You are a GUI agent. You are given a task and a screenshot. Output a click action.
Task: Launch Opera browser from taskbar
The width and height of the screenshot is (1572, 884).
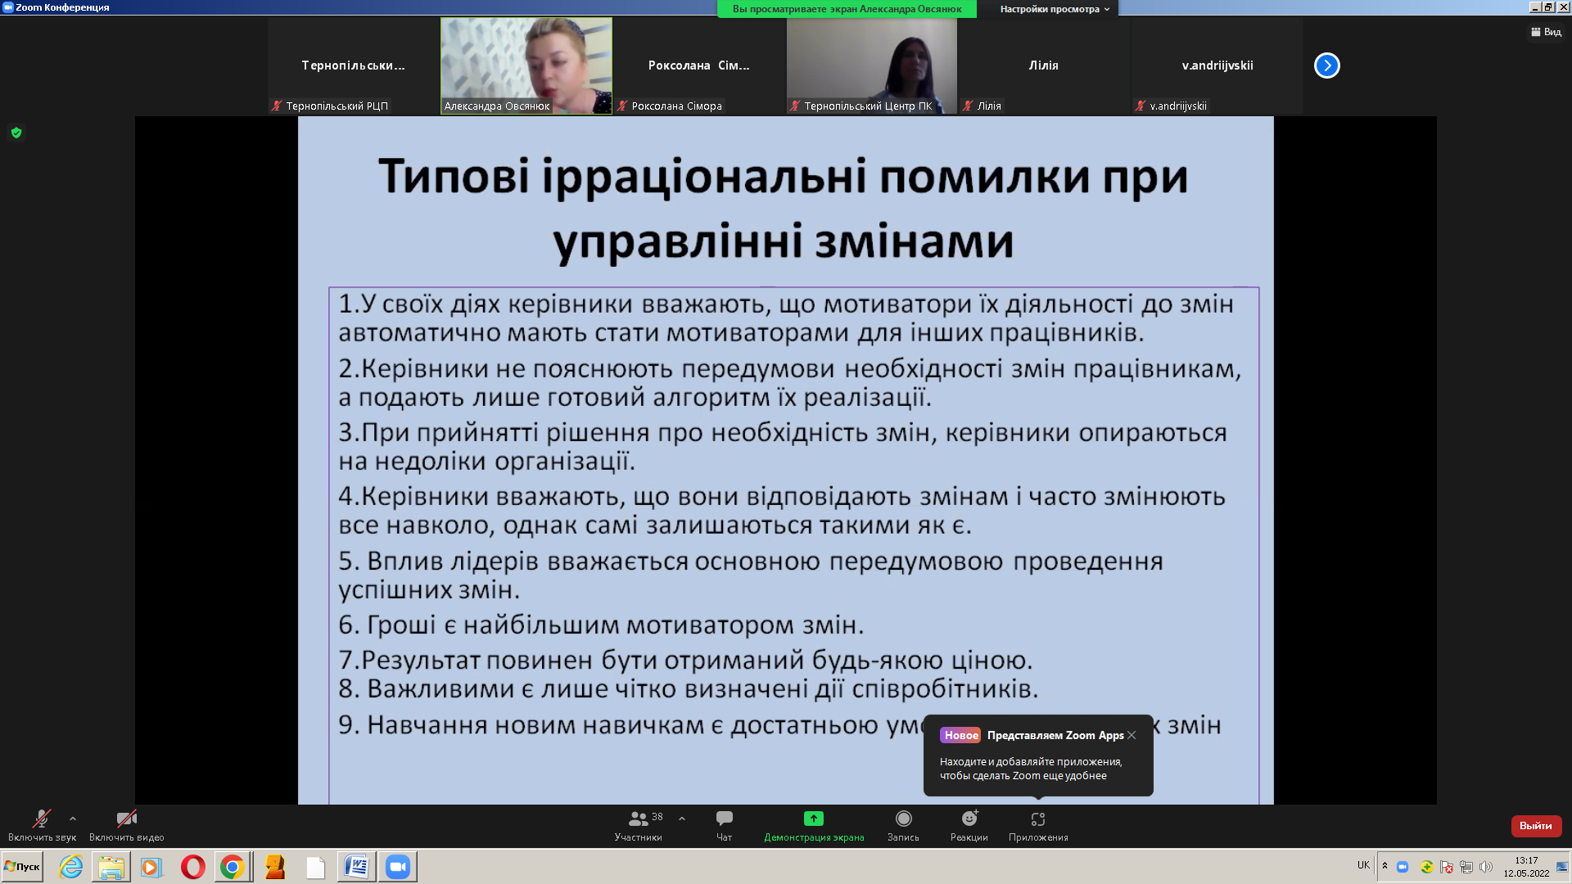tap(193, 866)
